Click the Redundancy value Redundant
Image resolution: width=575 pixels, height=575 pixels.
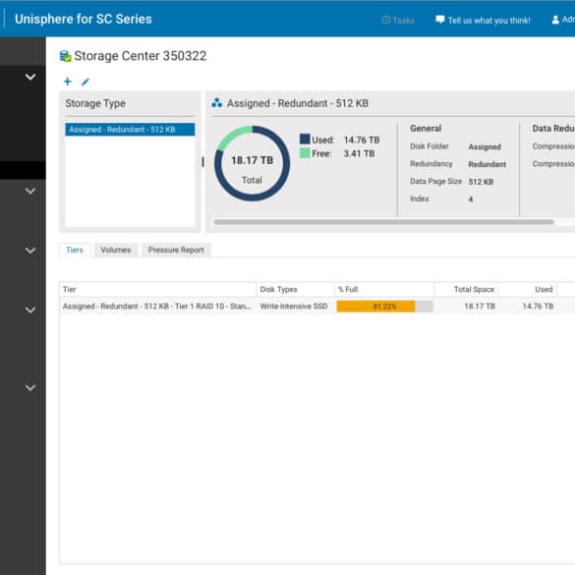tap(487, 164)
